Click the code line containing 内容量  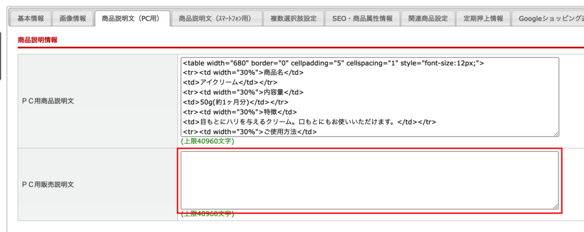point(243,92)
